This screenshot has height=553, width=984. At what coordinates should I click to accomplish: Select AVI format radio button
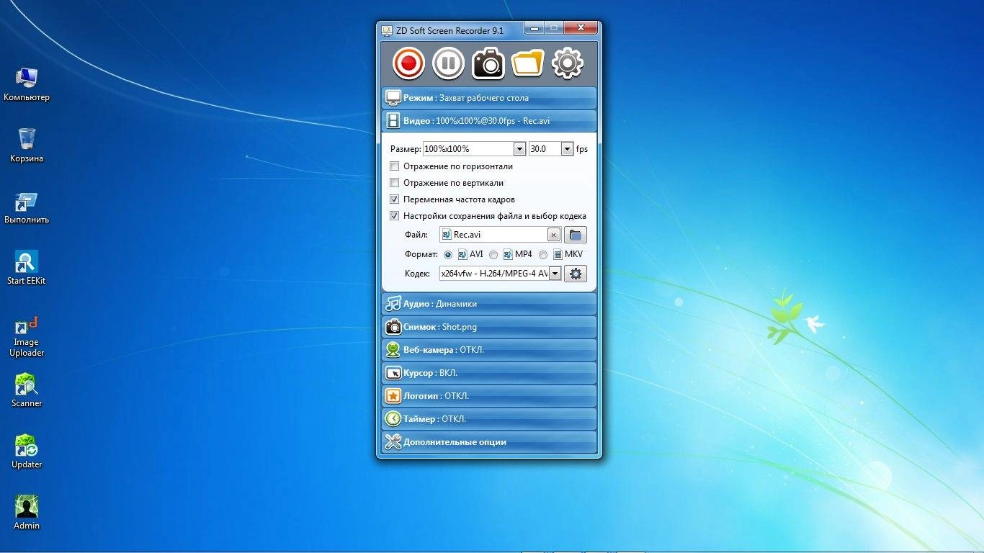click(448, 255)
